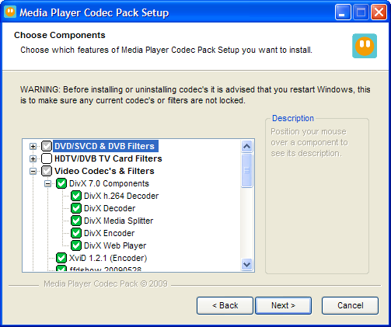Uncheck DivX h.264 Decoder checkbox
Viewport: 391px width, 327px height.
tap(76, 196)
